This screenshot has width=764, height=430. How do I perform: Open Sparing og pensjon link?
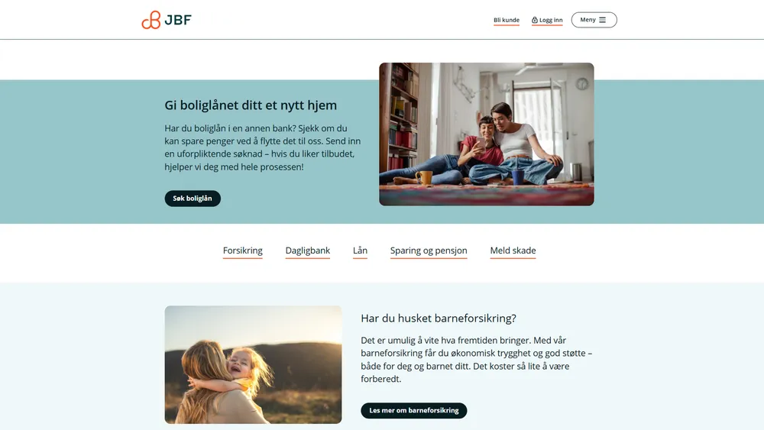429,251
